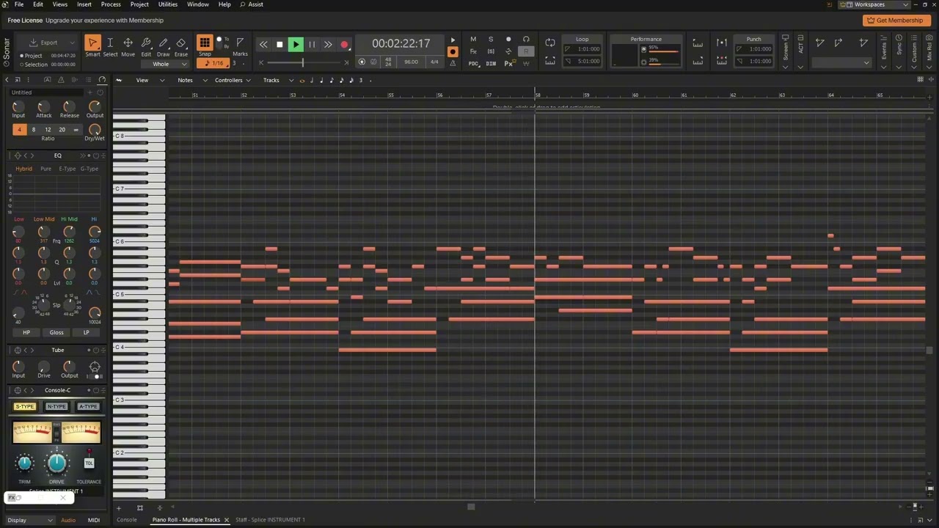Screen dimensions: 939x528
Task: Start playback with the green Play button
Action: [296, 45]
